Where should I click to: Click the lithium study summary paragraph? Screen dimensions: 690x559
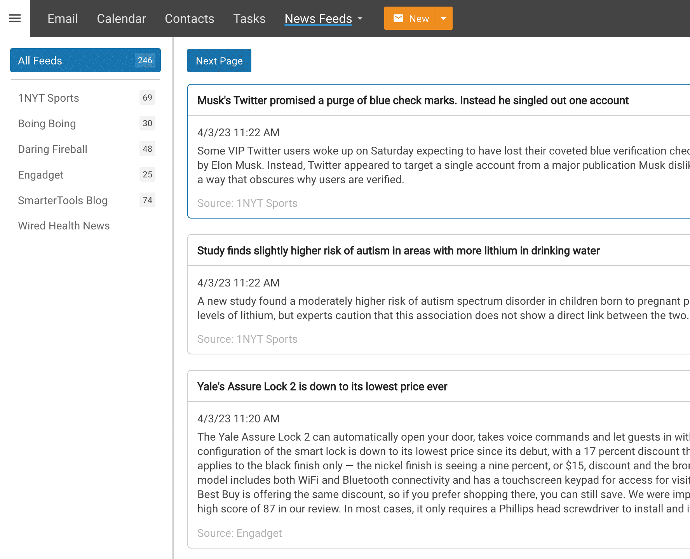[443, 308]
